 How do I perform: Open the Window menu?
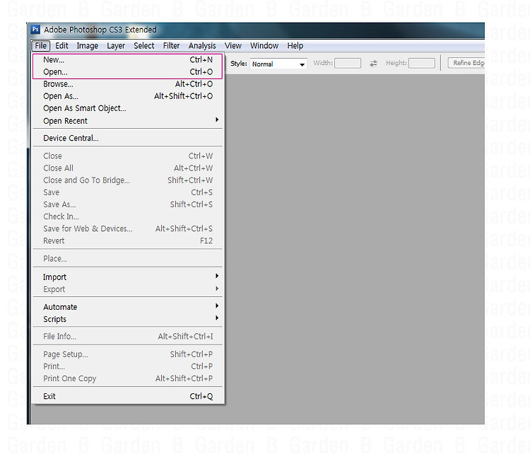264,46
